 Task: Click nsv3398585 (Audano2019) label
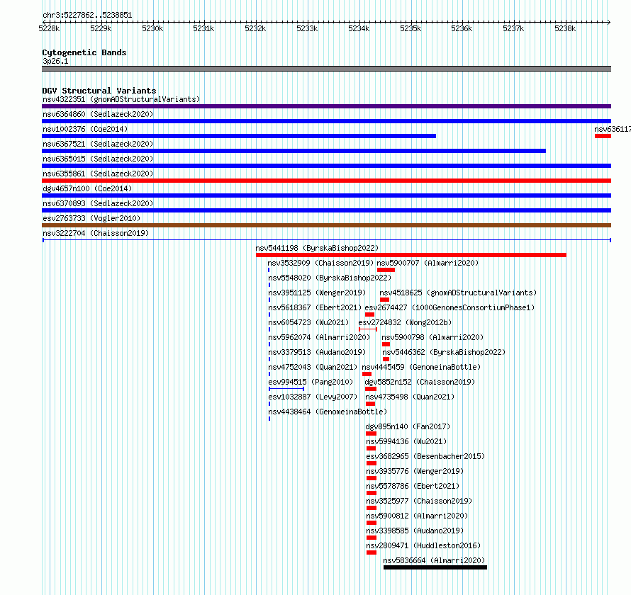coord(415,531)
